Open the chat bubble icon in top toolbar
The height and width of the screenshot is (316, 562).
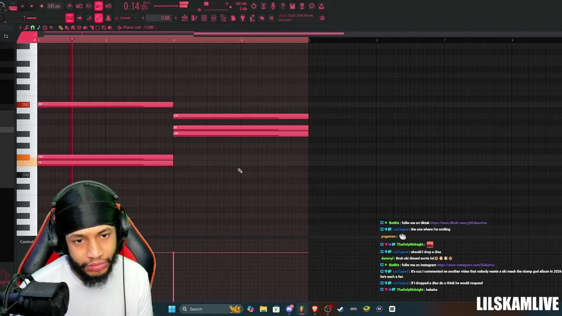click(x=312, y=6)
